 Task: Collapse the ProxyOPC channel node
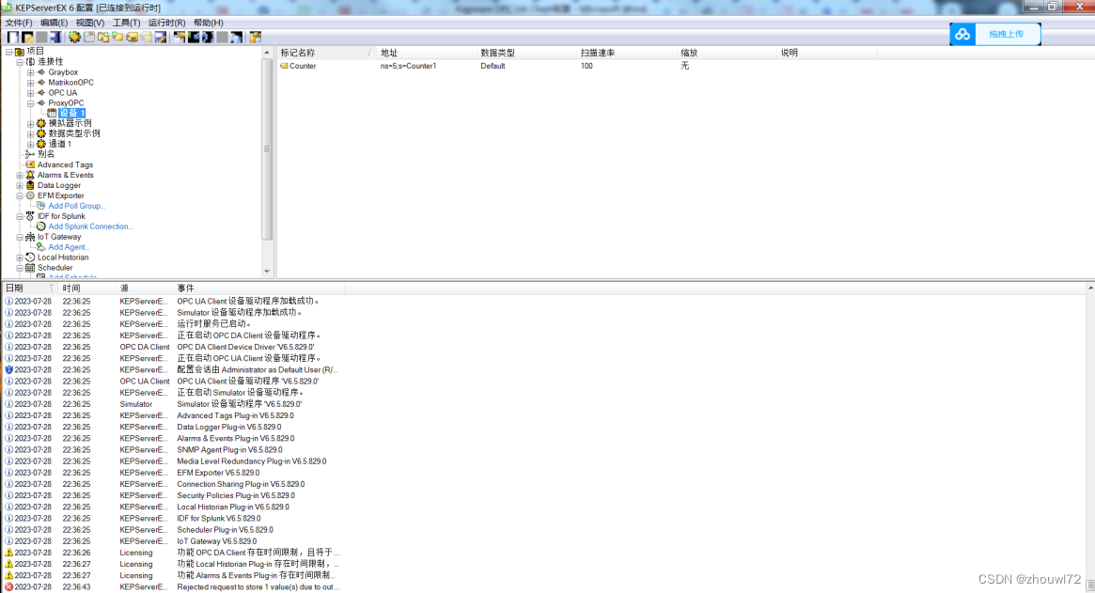click(29, 103)
